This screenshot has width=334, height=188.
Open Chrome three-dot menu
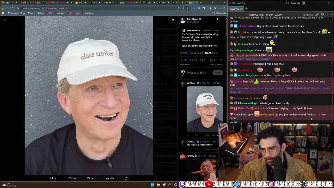click(224, 8)
